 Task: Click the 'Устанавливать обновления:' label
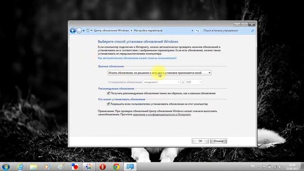(125, 82)
